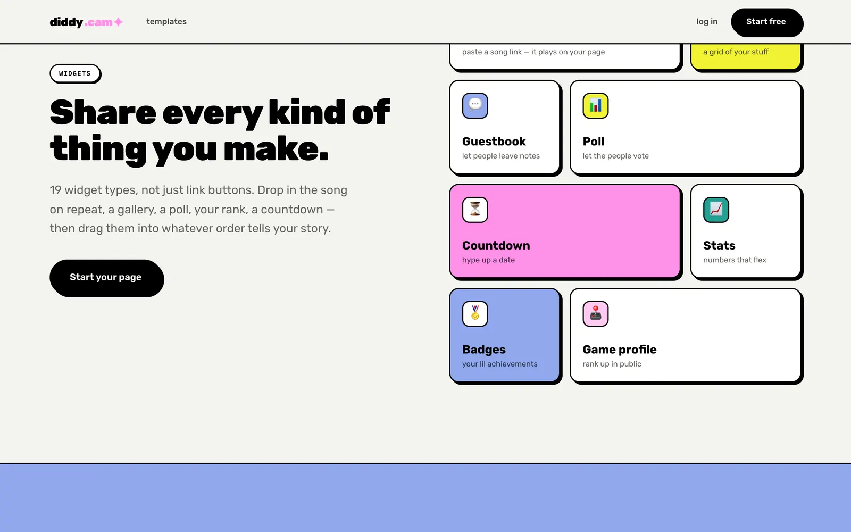851x532 pixels.
Task: Click the log in link
Action: [707, 22]
